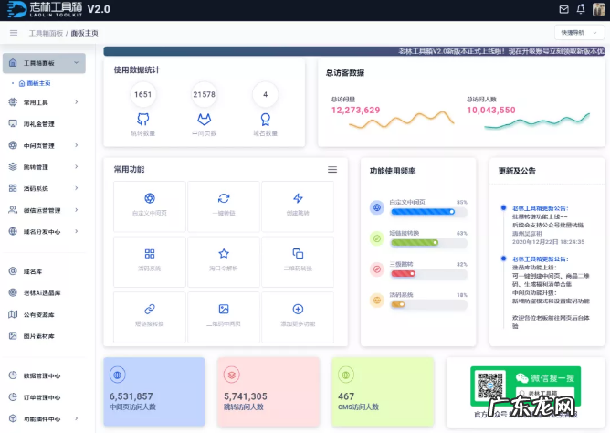Click the 总访问人数 green trend chart
This screenshot has width=610, height=433.
[537, 121]
